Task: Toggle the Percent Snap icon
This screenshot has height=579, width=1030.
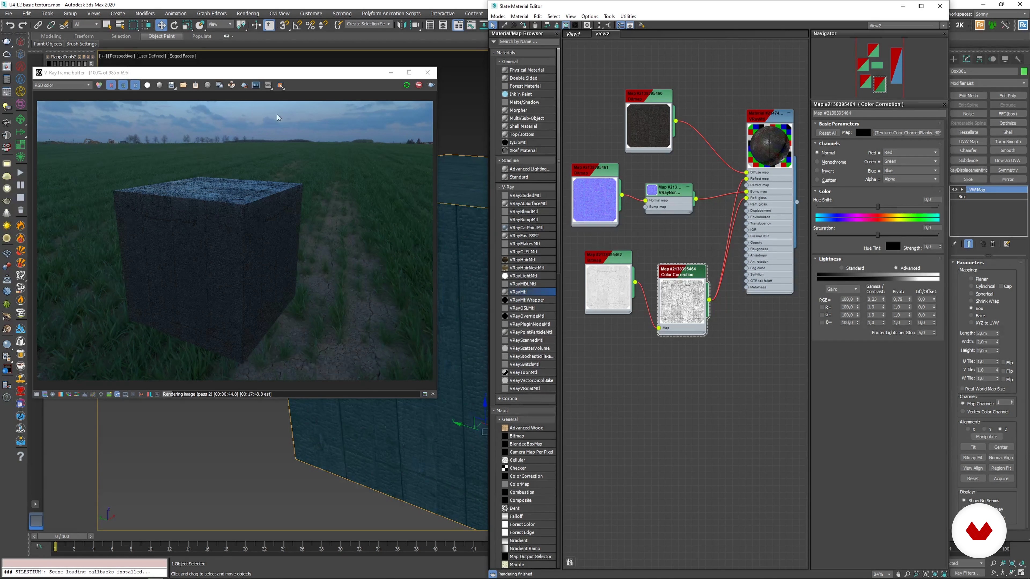Action: click(x=310, y=25)
